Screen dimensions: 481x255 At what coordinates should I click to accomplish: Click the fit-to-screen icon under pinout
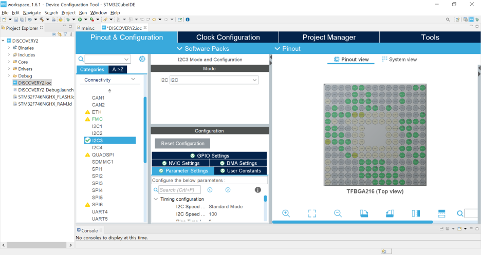pyautogui.click(x=312, y=213)
